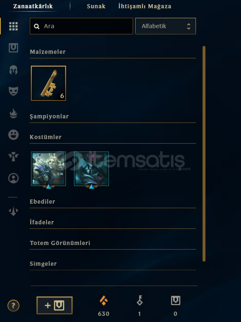
Task: Filter loot by chests icon
Action: coord(13,48)
